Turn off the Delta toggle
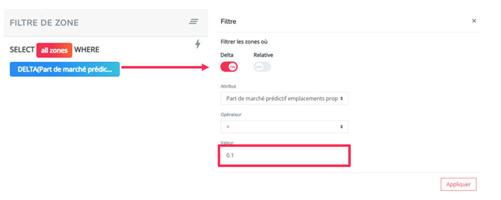 pyautogui.click(x=229, y=67)
